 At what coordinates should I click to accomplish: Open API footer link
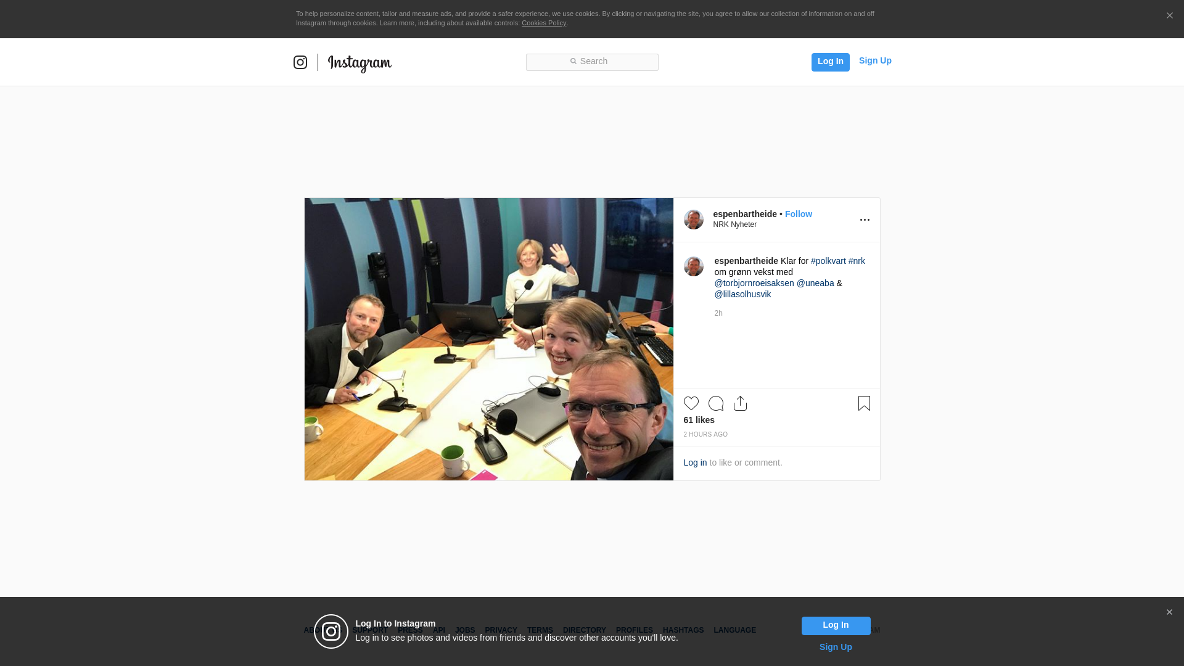[439, 630]
